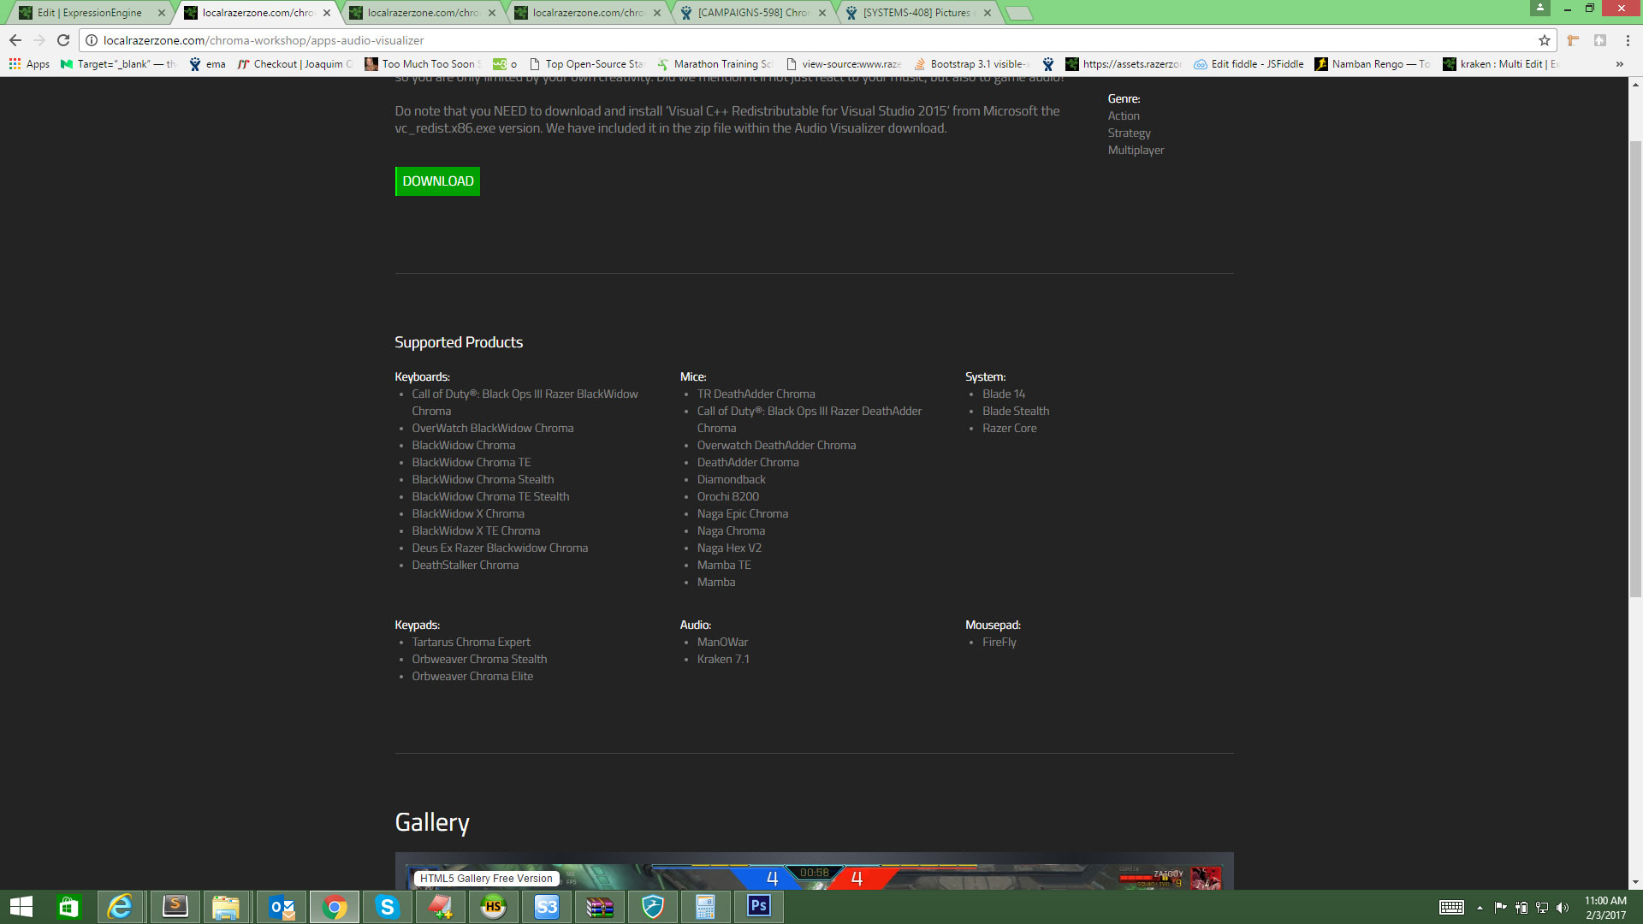Image resolution: width=1643 pixels, height=924 pixels.
Task: Open Internet Explorer from the taskbar
Action: pyautogui.click(x=121, y=907)
